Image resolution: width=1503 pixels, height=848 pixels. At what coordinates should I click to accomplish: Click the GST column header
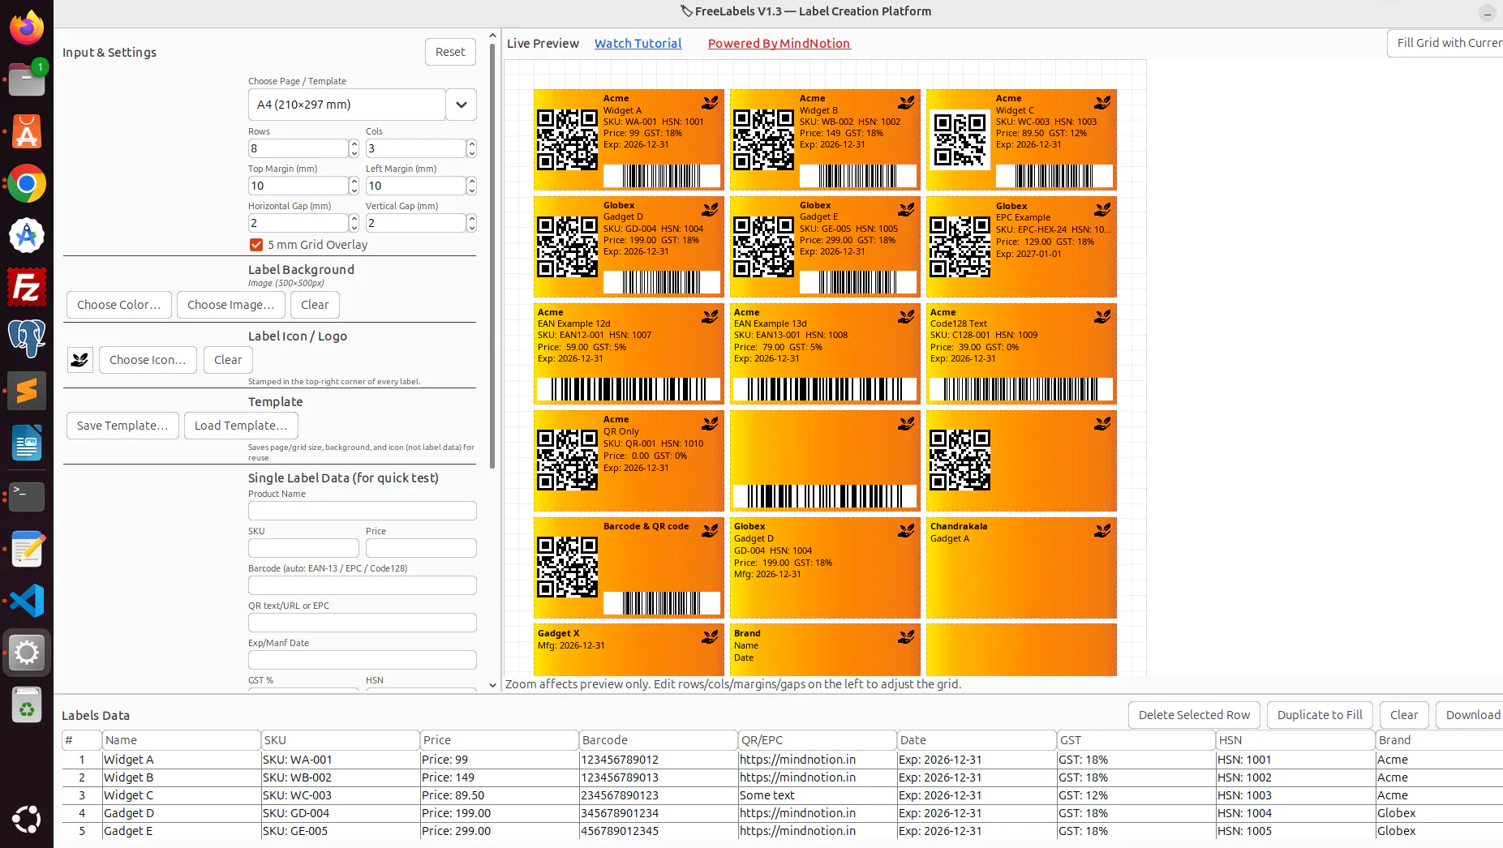pos(1136,740)
